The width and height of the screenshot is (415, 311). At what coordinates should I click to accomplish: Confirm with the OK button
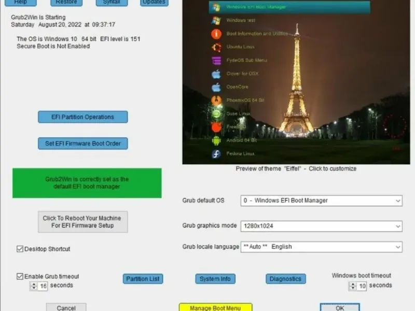(x=340, y=307)
